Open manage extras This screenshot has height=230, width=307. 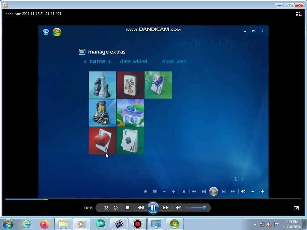pos(107,52)
